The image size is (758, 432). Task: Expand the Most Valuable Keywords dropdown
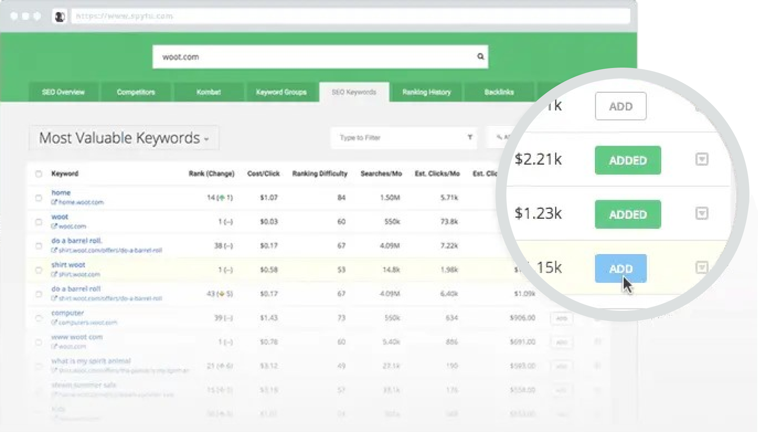click(124, 138)
